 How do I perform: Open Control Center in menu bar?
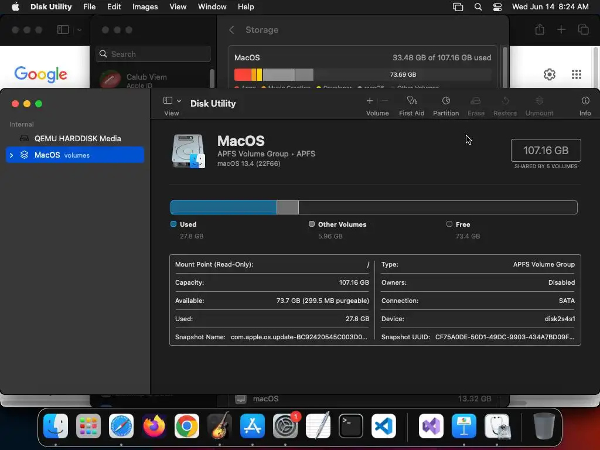click(x=497, y=7)
